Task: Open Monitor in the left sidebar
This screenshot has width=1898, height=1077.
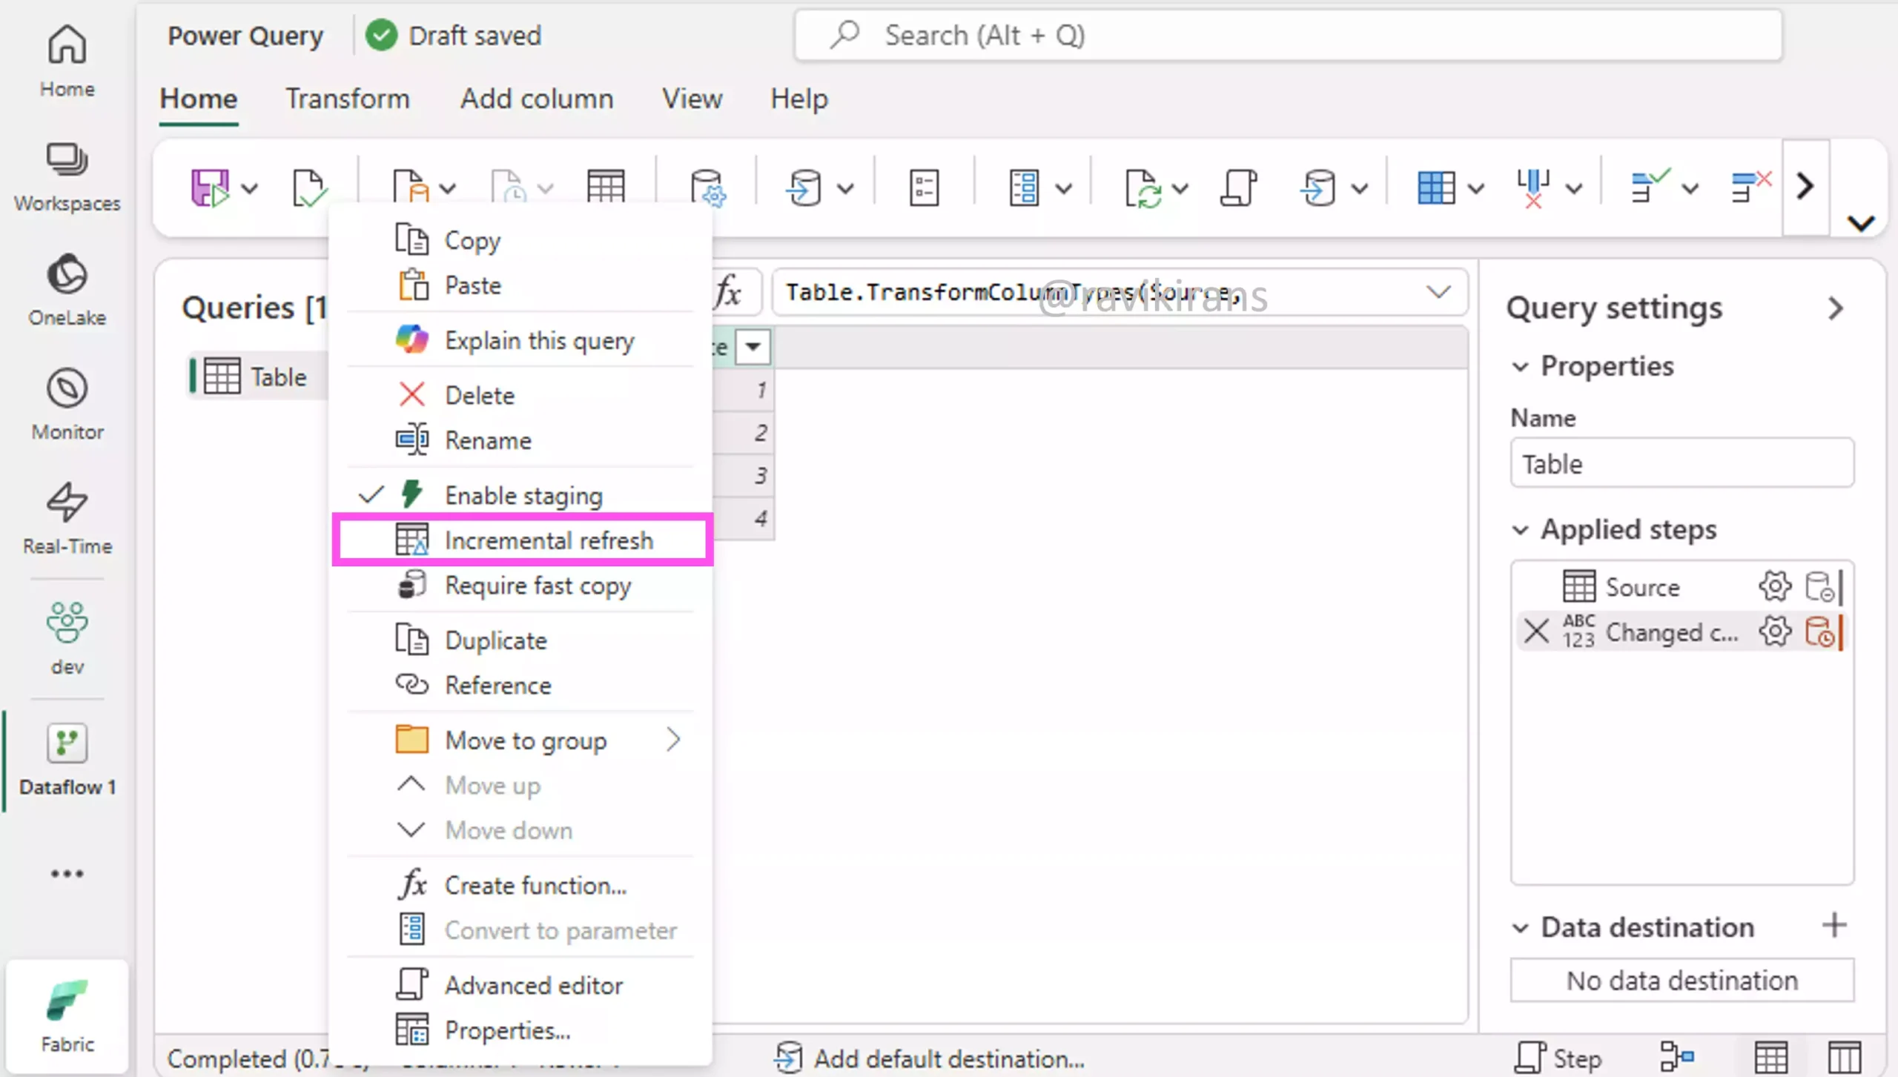Action: click(67, 405)
